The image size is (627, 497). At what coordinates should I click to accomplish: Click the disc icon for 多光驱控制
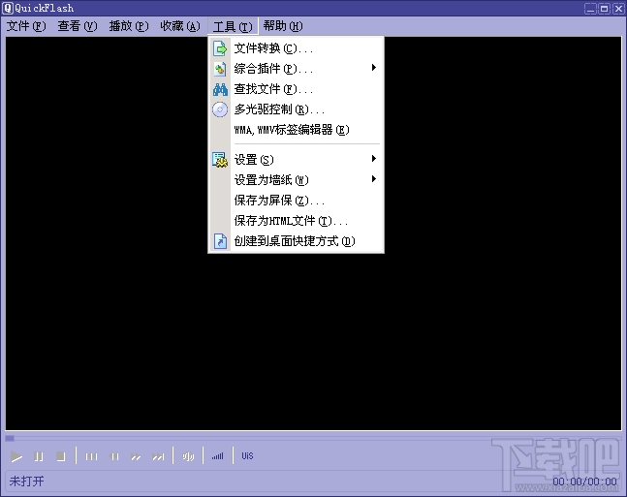click(x=220, y=109)
